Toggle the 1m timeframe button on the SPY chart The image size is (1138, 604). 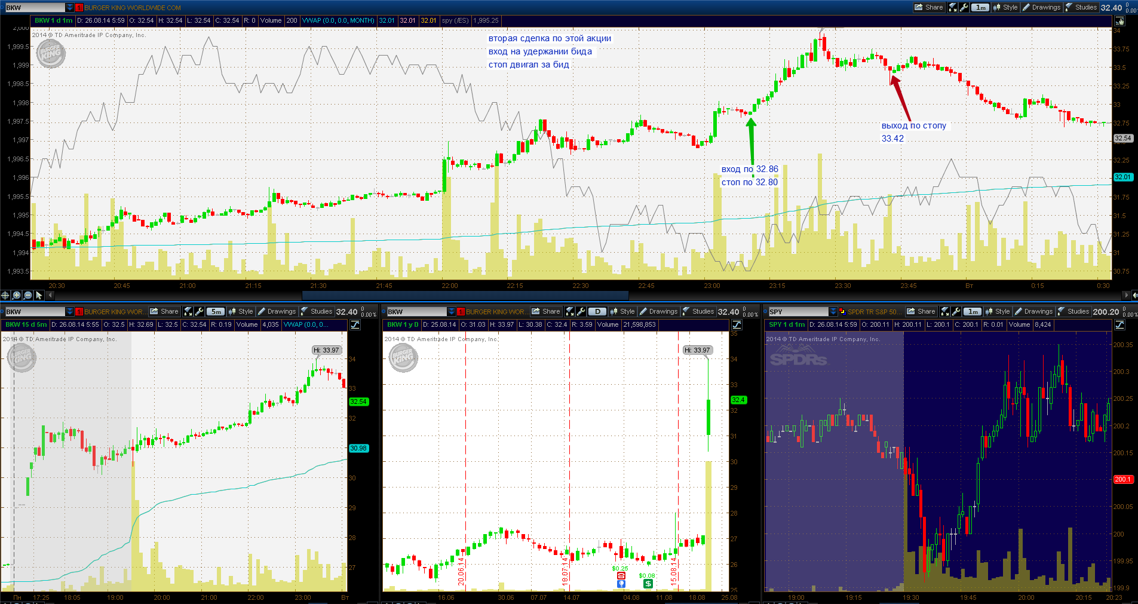click(x=973, y=311)
